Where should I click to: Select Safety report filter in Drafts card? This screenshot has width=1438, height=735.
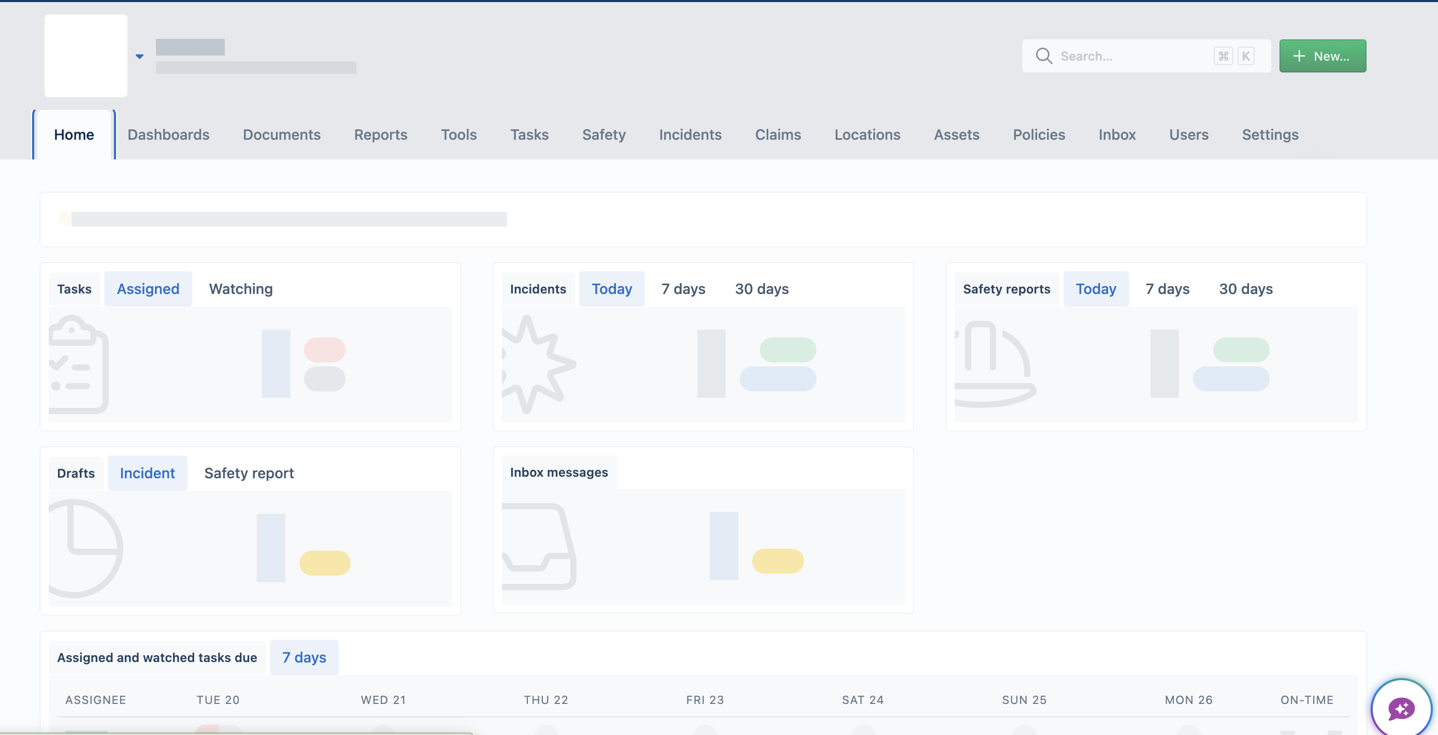tap(249, 473)
